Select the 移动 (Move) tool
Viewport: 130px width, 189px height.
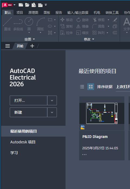pos(67,20)
